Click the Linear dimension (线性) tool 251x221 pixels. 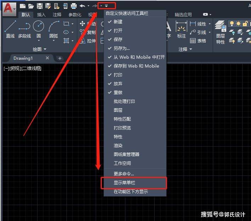[198, 24]
